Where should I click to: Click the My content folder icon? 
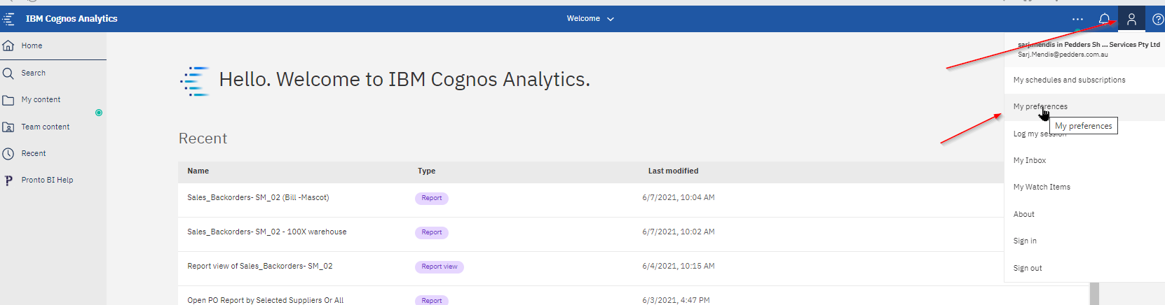click(8, 100)
